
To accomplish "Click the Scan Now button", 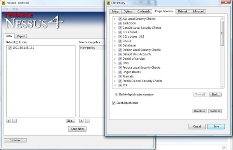I will click(x=77, y=129).
